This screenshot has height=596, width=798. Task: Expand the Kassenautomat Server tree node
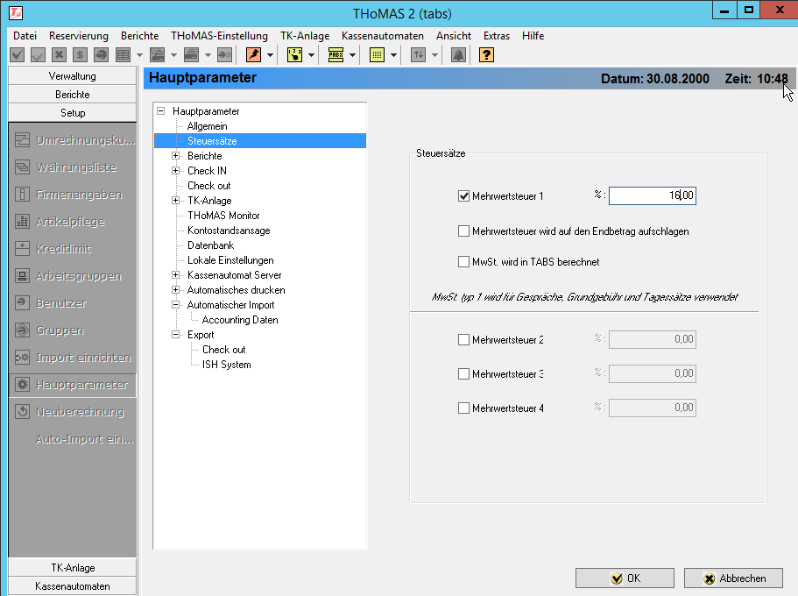click(175, 274)
